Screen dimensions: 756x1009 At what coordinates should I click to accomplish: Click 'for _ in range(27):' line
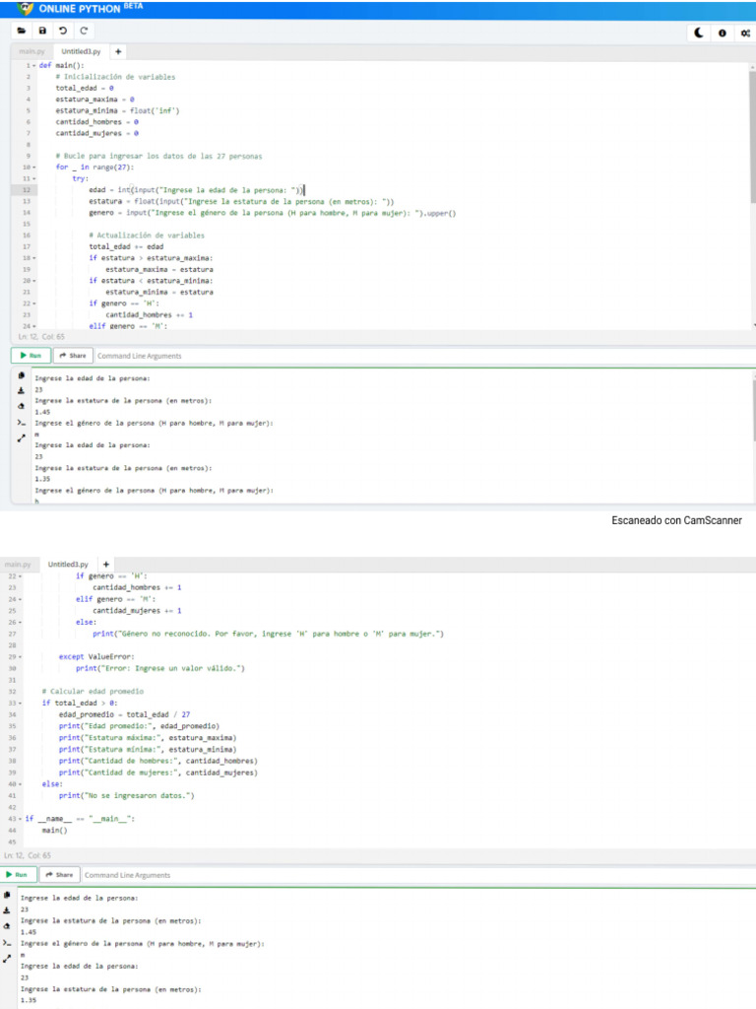[x=94, y=168]
